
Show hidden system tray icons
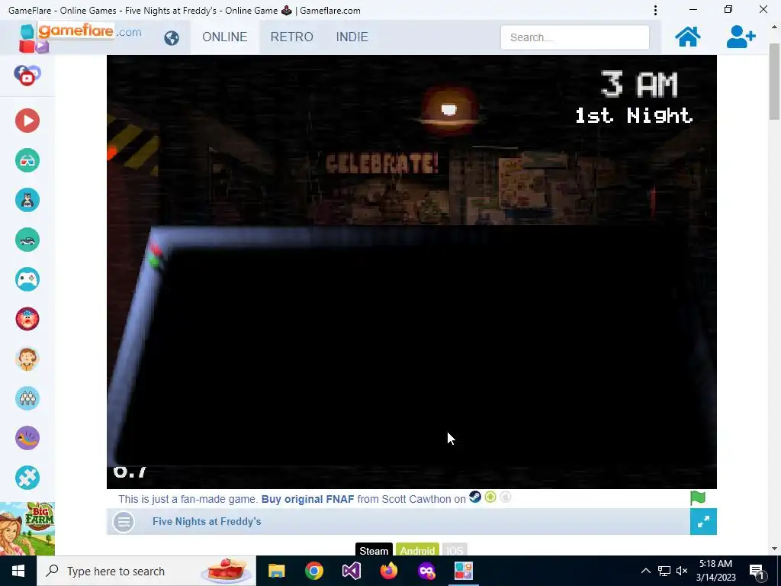point(645,571)
